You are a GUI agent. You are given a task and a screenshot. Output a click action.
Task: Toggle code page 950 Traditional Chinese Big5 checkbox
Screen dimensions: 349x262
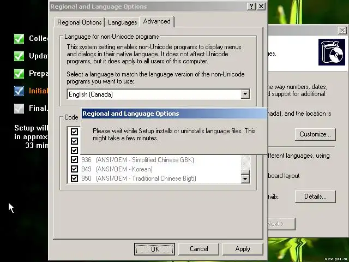pyautogui.click(x=74, y=178)
